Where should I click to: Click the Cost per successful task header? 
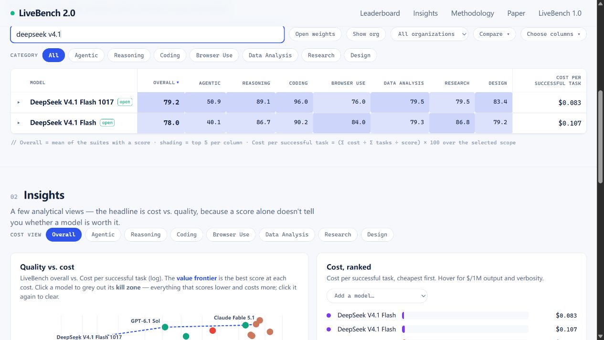[x=558, y=80]
